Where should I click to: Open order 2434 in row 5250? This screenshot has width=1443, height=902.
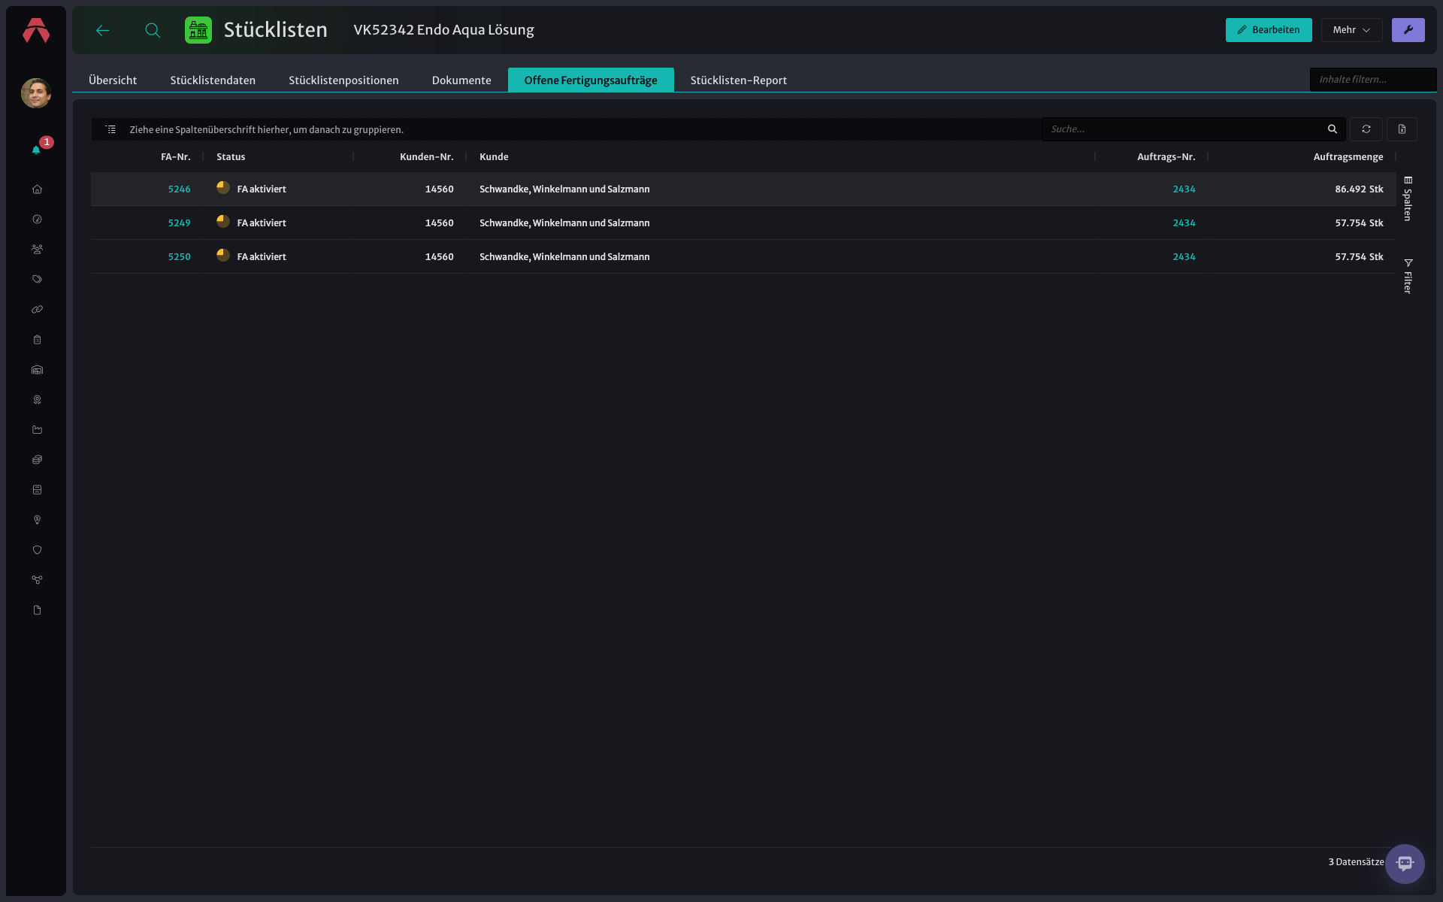click(x=1184, y=256)
